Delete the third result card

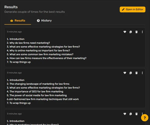(136, 114)
